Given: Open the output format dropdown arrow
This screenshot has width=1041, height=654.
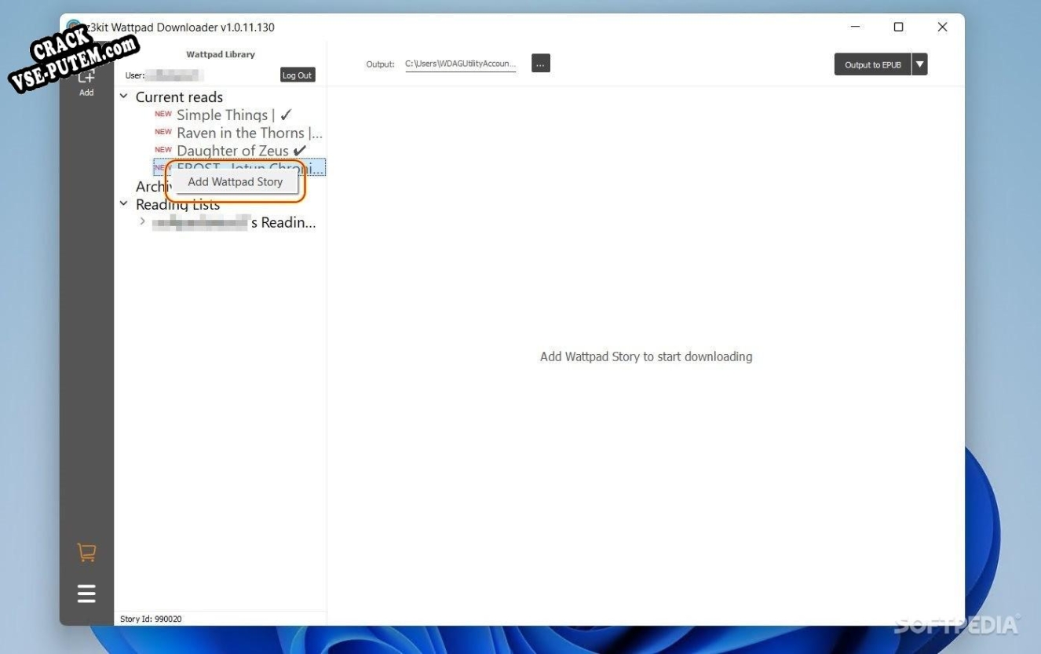Looking at the screenshot, I should (x=919, y=64).
